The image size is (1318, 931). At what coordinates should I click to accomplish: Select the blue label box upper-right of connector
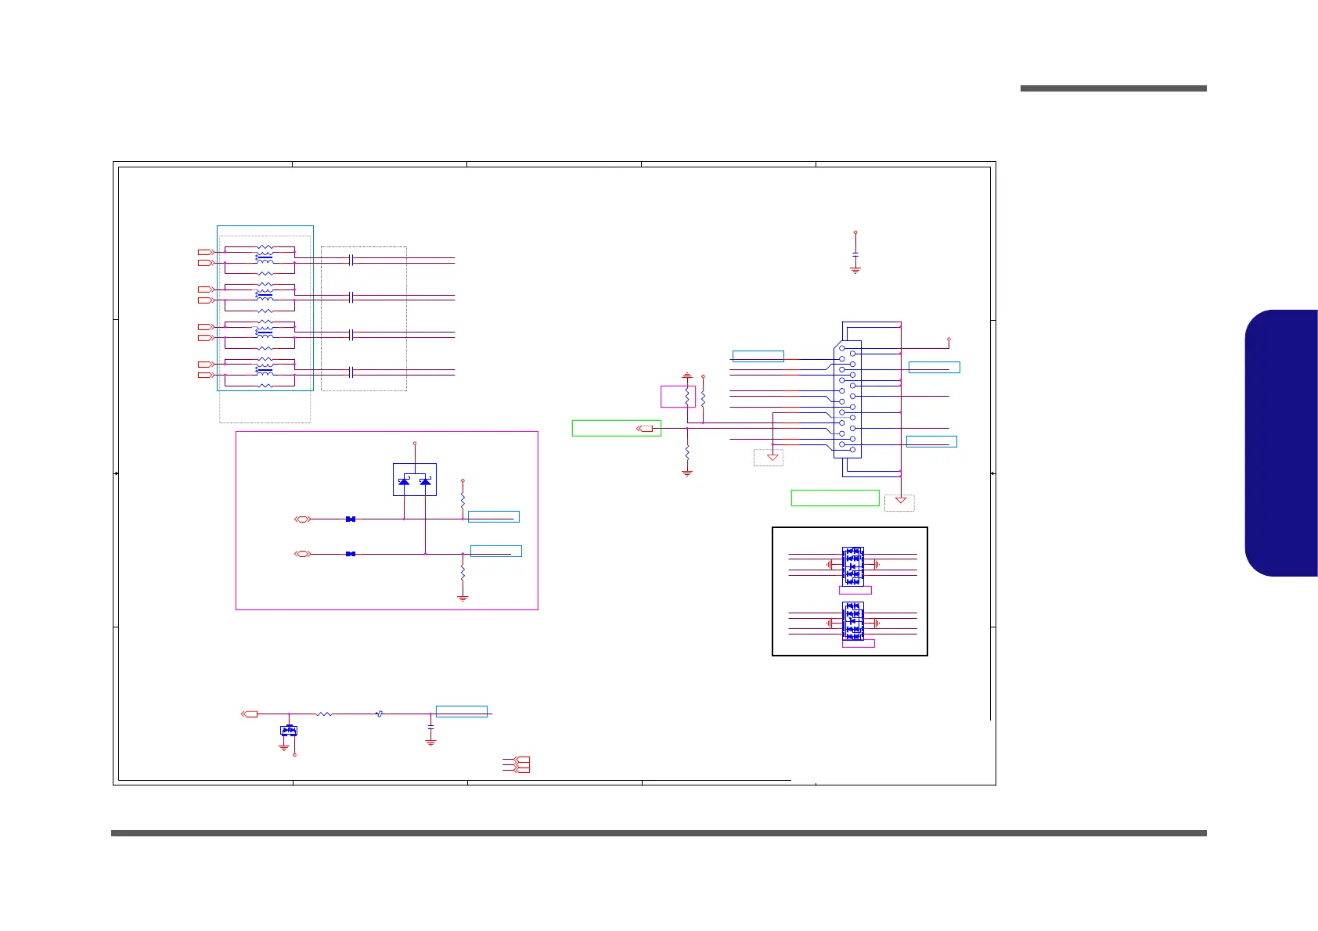coord(934,367)
